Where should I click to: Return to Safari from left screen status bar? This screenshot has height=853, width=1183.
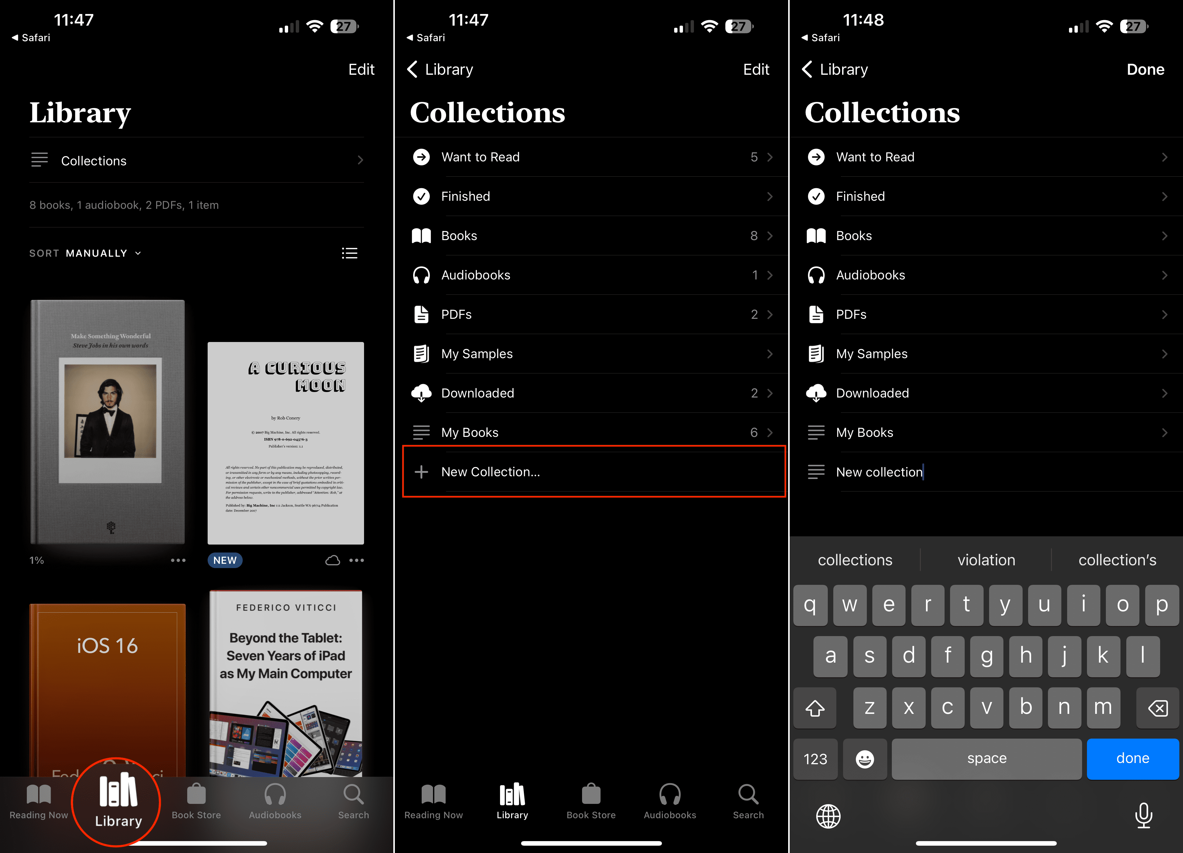pyautogui.click(x=31, y=38)
